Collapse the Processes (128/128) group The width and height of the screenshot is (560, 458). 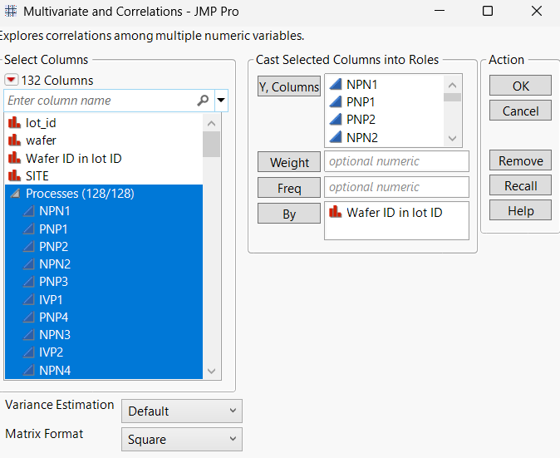(14, 194)
